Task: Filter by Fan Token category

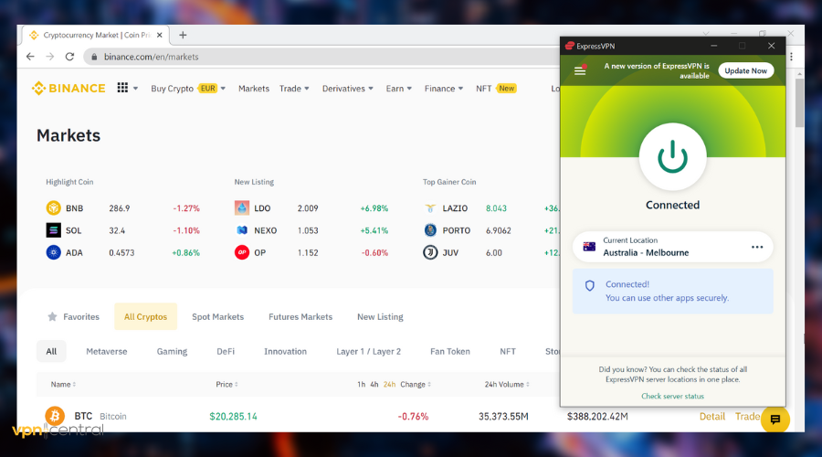Action: point(449,352)
